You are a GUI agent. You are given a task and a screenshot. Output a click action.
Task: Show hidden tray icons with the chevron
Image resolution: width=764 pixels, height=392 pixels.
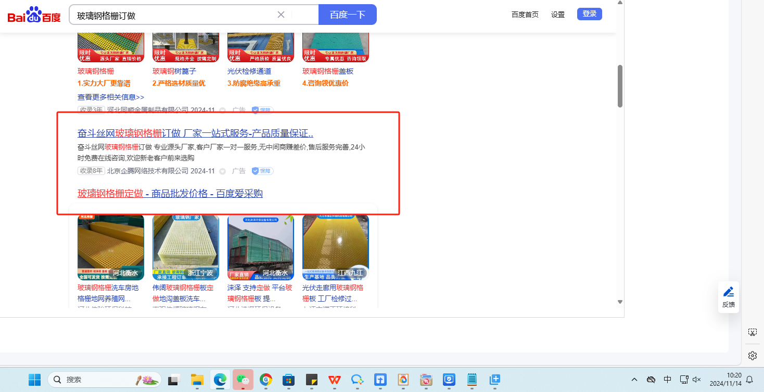pyautogui.click(x=634, y=380)
